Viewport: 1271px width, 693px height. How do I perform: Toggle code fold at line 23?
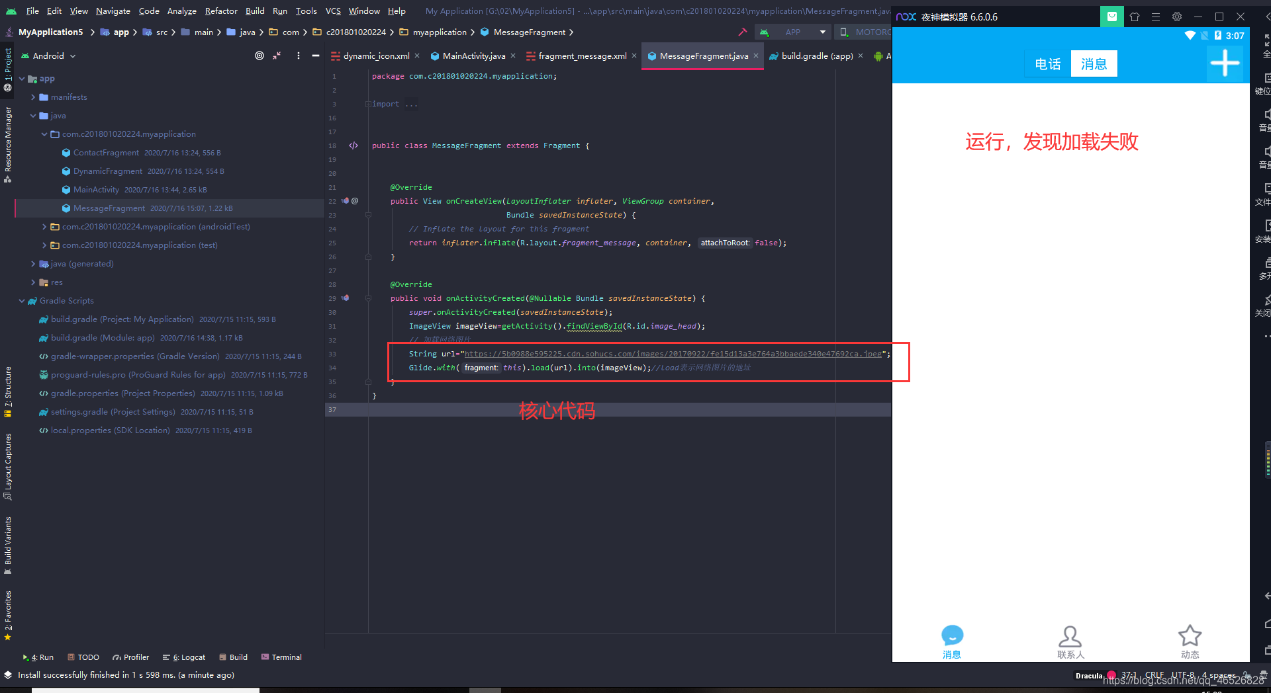point(368,215)
